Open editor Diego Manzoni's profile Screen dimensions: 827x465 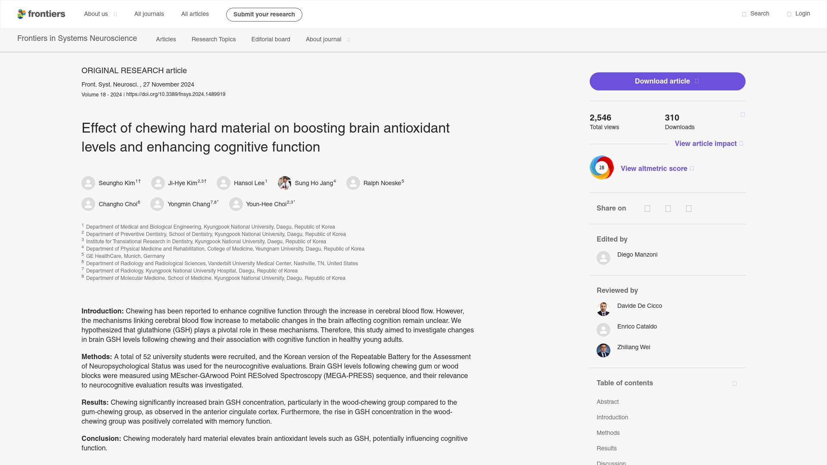pos(637,255)
